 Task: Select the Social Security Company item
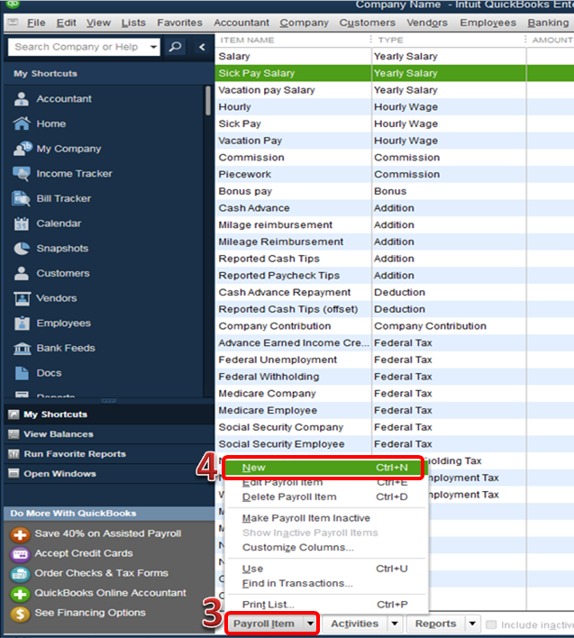(281, 427)
